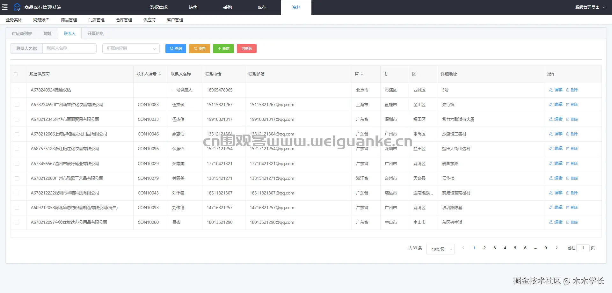612x293 pixels.
Task: Go to next page arrow
Action: point(557,248)
